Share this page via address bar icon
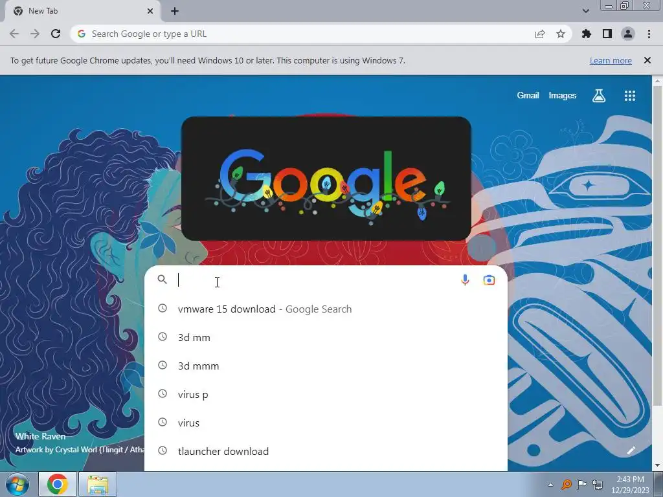 540,34
